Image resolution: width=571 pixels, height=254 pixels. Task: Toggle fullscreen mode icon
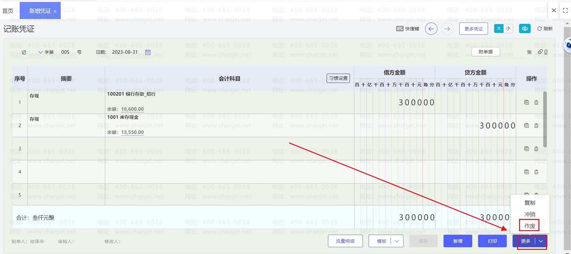click(x=565, y=10)
